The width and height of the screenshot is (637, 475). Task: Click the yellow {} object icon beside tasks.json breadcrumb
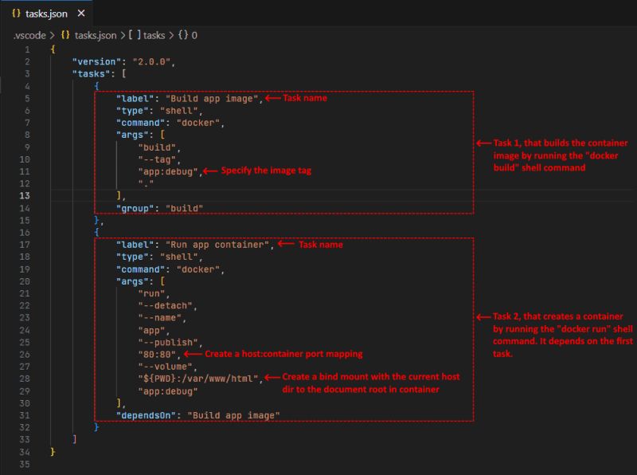[66, 35]
